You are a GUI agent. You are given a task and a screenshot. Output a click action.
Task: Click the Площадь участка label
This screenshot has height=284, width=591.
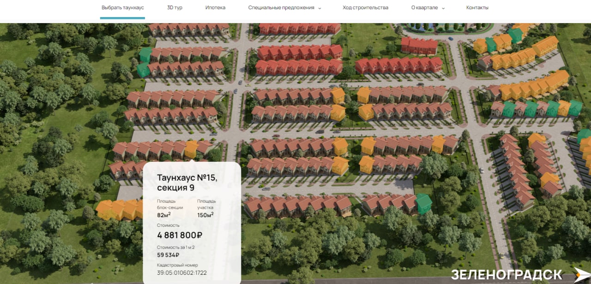point(206,204)
